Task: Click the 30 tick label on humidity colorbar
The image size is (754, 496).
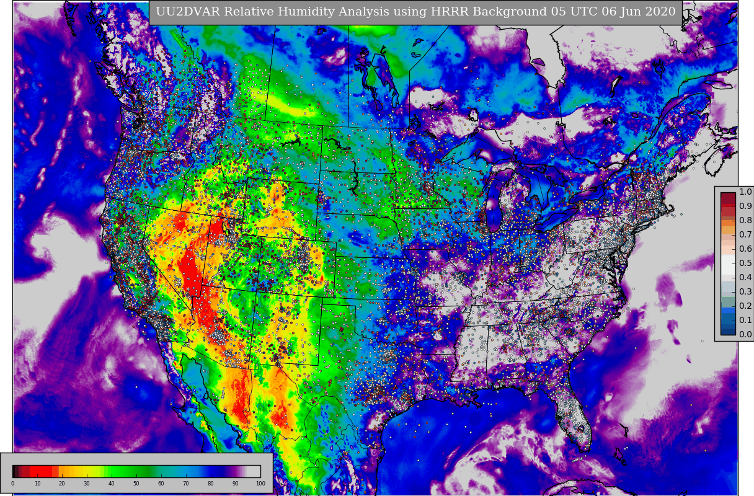Action: [x=87, y=484]
